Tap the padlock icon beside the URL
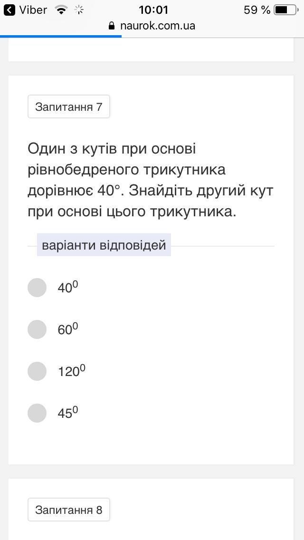 click(112, 26)
